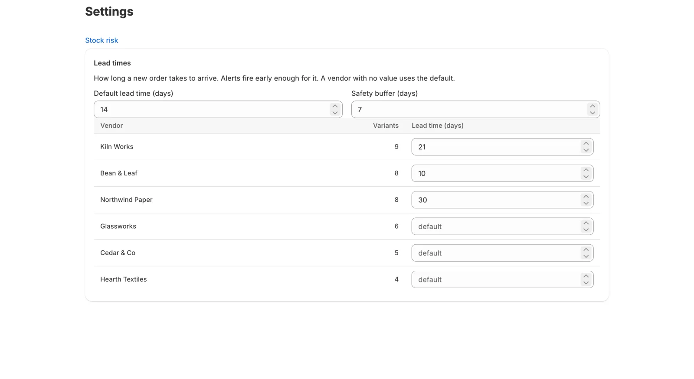Image resolution: width=694 pixels, height=379 pixels.
Task: Increase the Bean & Leaf lead time
Action: pos(586,170)
